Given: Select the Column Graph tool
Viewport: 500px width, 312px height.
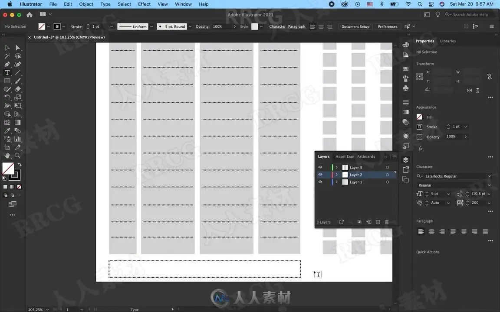Looking at the screenshot, I should coord(17,139).
